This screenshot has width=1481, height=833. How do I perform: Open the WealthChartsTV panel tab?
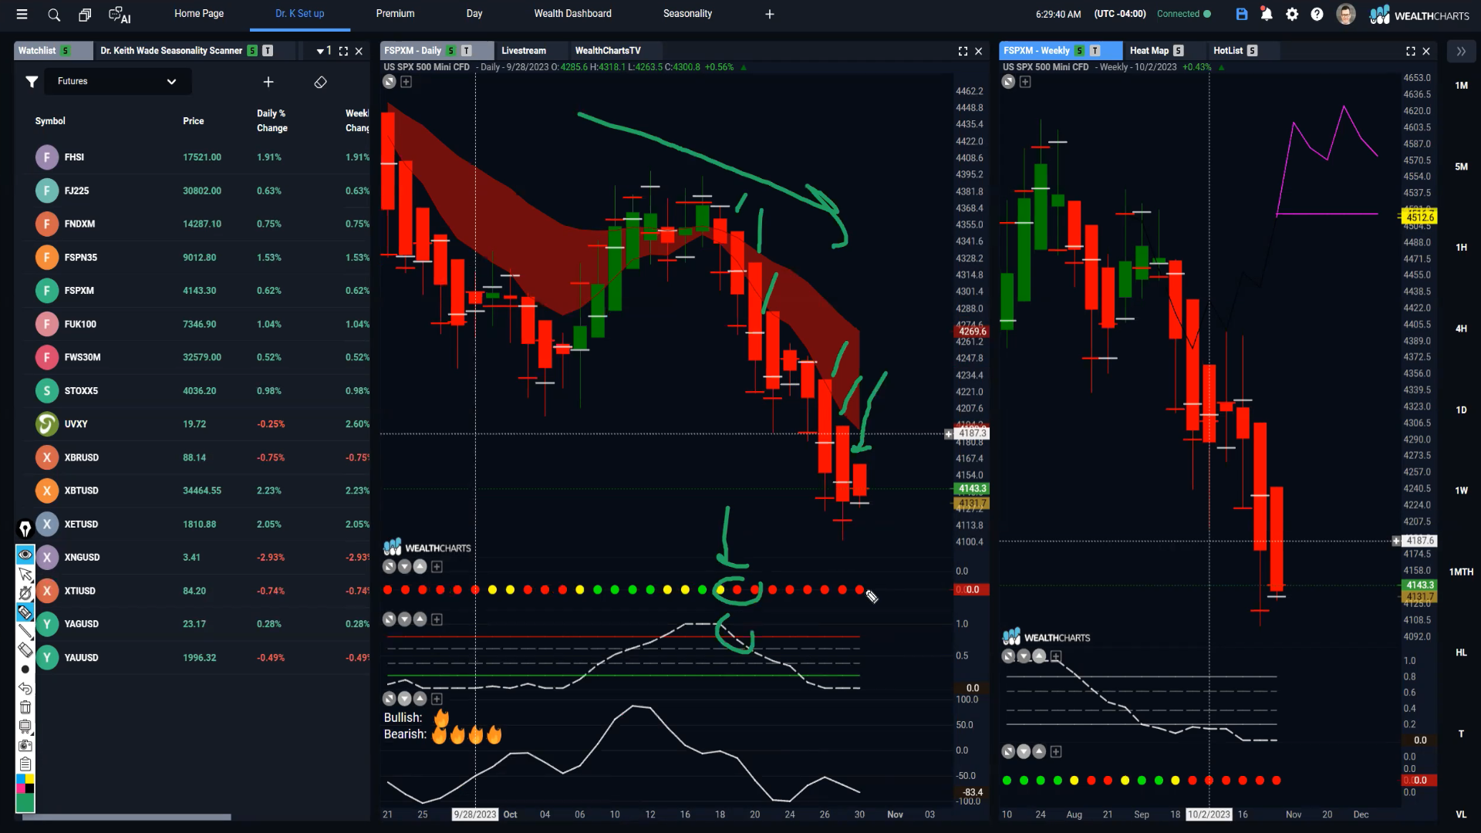[x=608, y=51]
